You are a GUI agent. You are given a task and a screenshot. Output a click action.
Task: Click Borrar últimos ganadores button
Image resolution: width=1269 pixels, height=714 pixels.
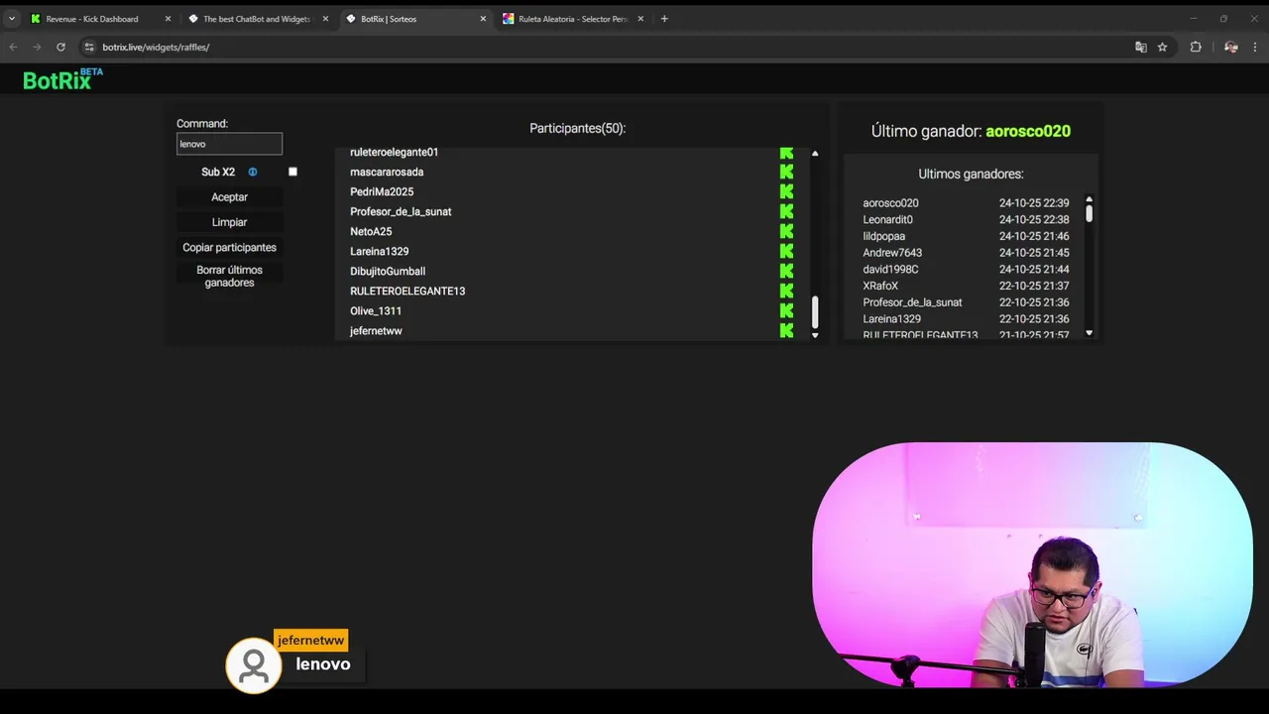(x=229, y=276)
